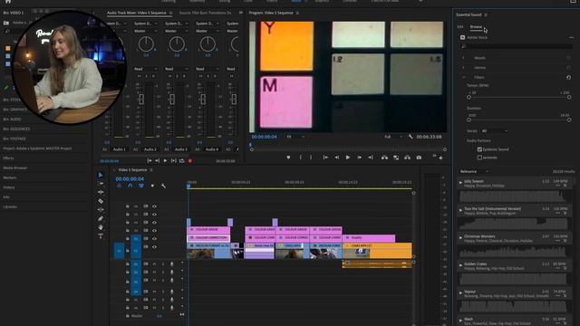Screen dimensions: 580x326
Task: Open the Vocals dropdown
Action: click(495, 130)
